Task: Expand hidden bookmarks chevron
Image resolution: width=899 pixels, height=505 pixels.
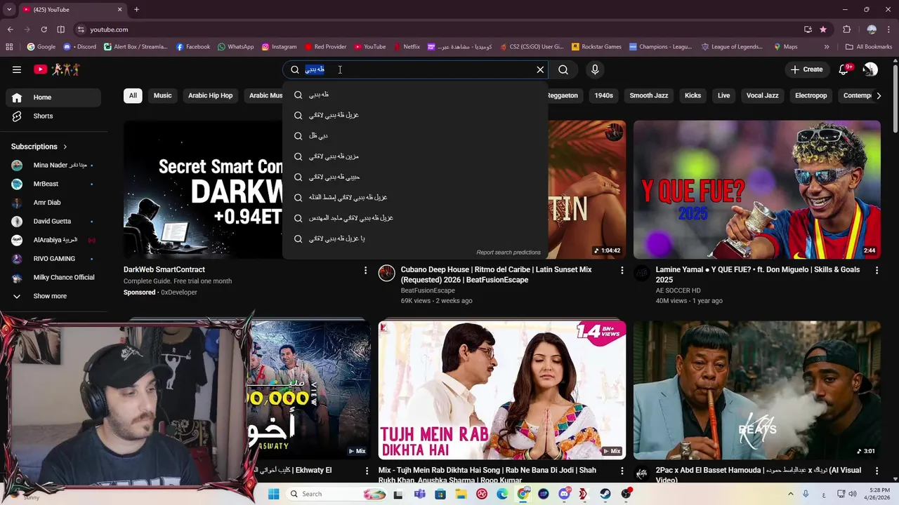Action: (827, 47)
